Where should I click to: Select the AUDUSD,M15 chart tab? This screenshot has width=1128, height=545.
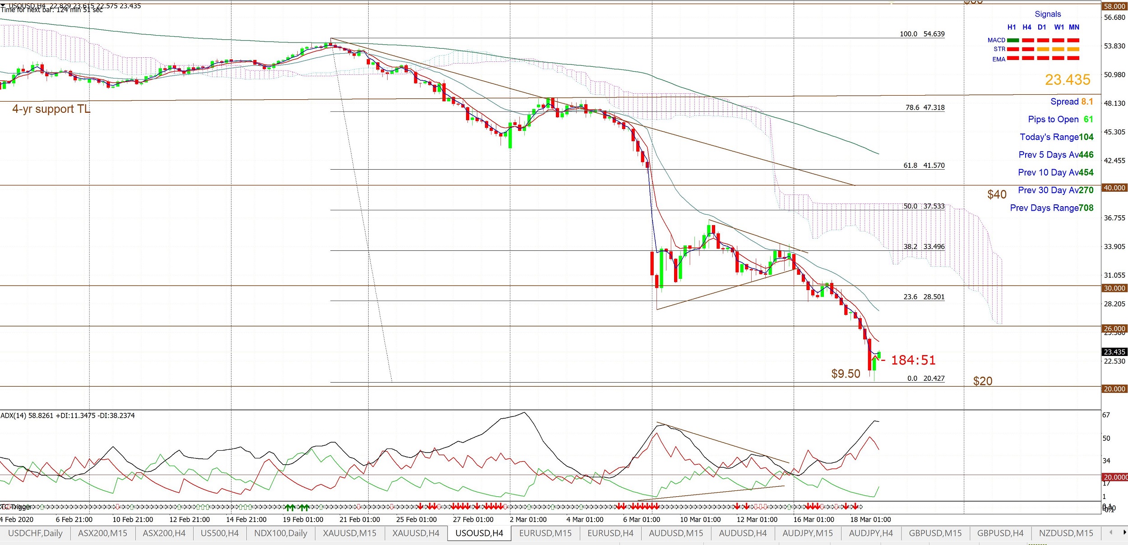(x=676, y=533)
